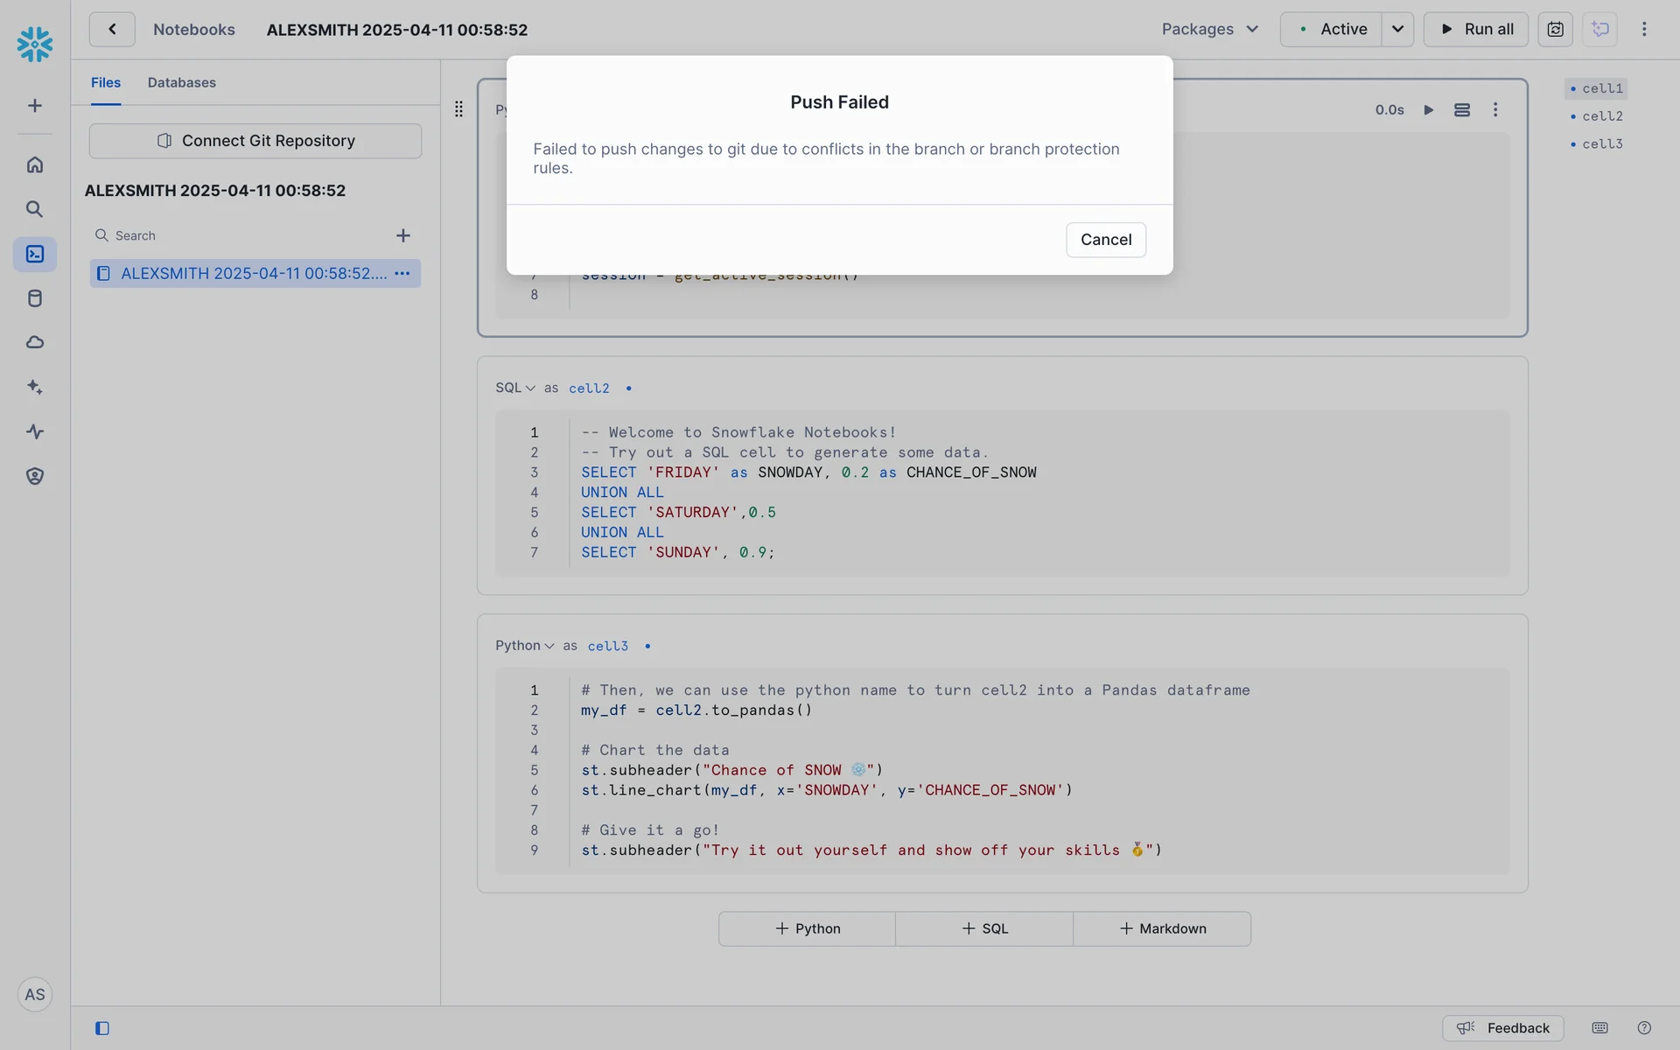Change cell2 language via SQL dropdown

(515, 388)
